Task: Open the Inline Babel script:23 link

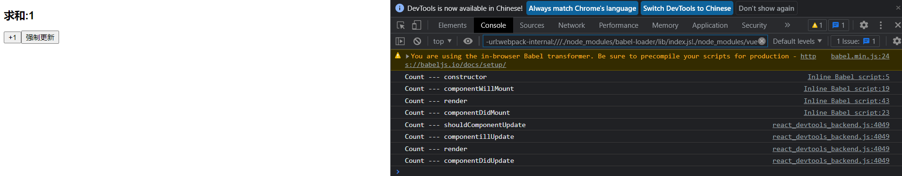Action: (x=846, y=112)
